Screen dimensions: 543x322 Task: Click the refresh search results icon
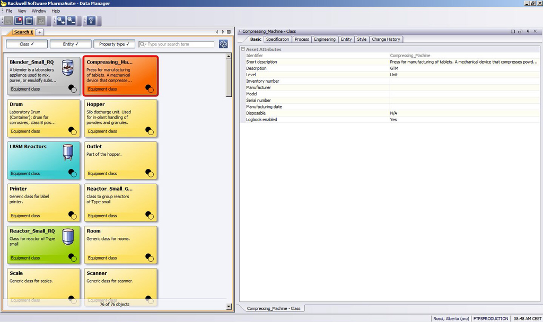coord(223,44)
